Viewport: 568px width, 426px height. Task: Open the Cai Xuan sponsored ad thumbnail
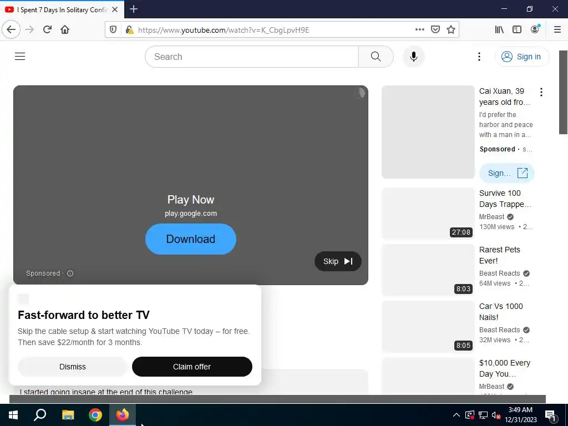point(428,132)
